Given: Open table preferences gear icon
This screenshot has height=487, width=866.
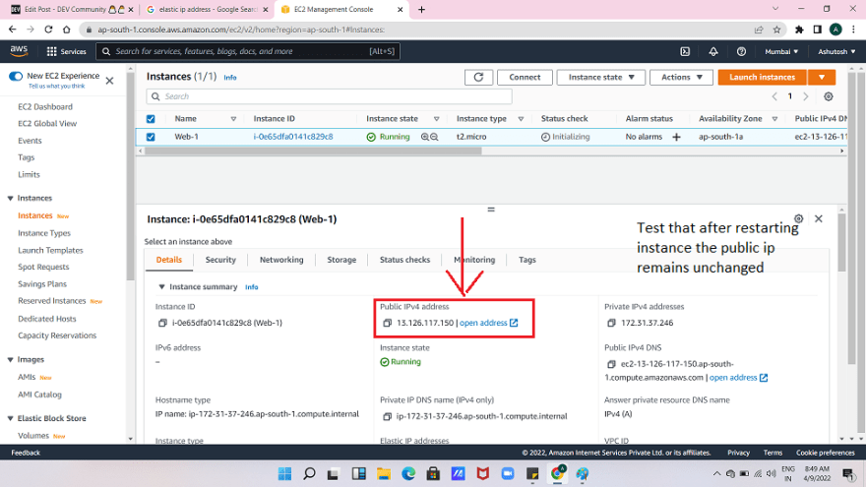Looking at the screenshot, I should pyautogui.click(x=828, y=96).
